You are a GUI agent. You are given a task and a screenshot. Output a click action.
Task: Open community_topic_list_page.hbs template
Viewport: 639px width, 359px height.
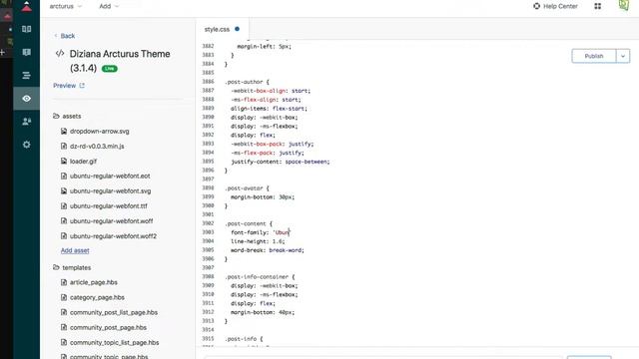114,343
